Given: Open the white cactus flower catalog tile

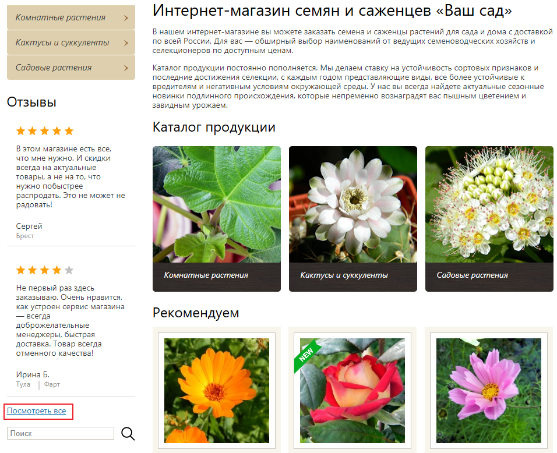Looking at the screenshot, I should [352, 204].
